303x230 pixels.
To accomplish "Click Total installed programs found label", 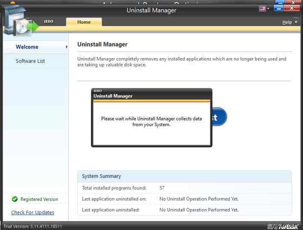I will click(x=114, y=188).
